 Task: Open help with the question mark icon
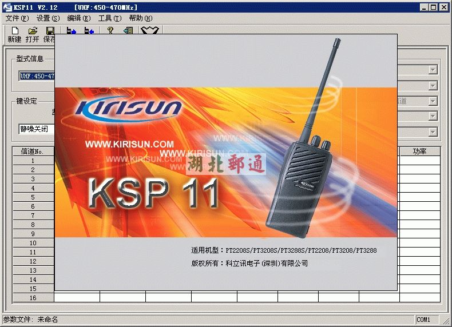click(x=110, y=30)
